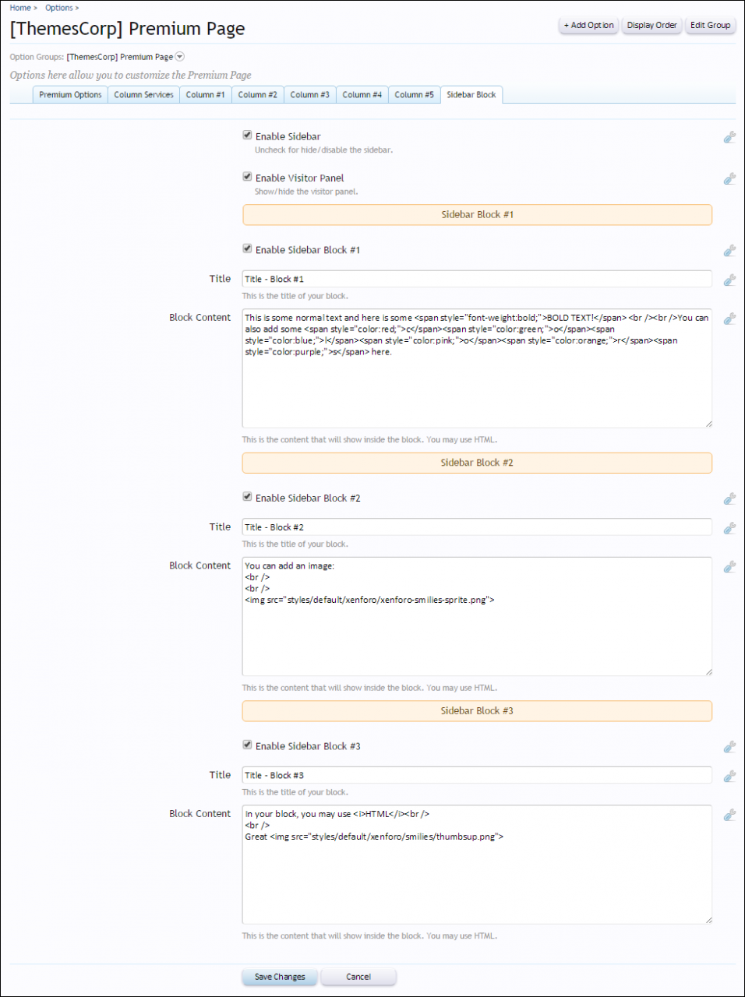The height and width of the screenshot is (997, 745).
Task: Toggle the Enable Visitor Panel checkbox
Action: [247, 177]
